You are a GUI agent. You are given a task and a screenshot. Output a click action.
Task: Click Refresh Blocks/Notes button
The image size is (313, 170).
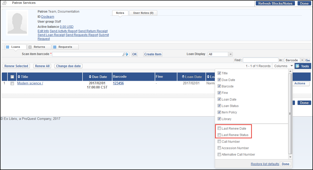click(275, 3)
